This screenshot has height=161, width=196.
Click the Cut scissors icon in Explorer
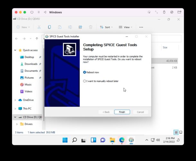39,27
